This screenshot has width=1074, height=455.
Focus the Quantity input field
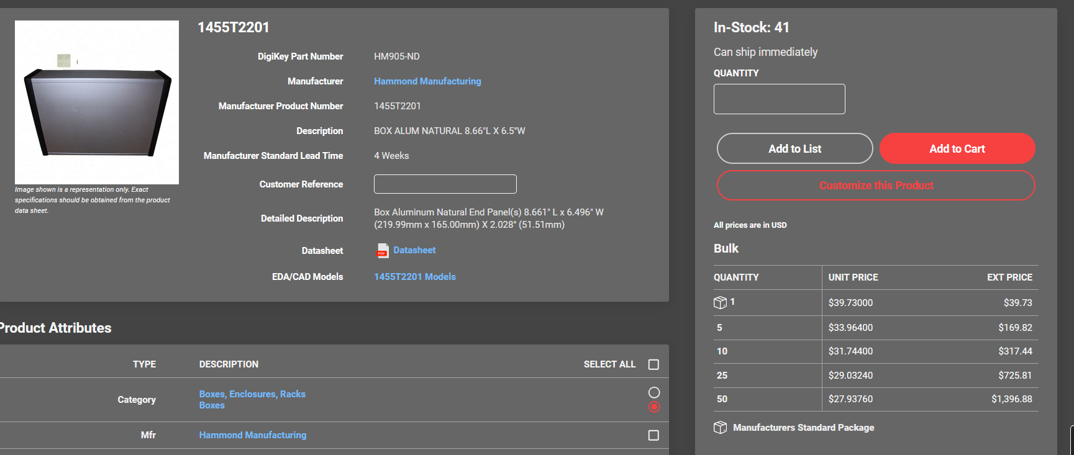click(x=779, y=99)
